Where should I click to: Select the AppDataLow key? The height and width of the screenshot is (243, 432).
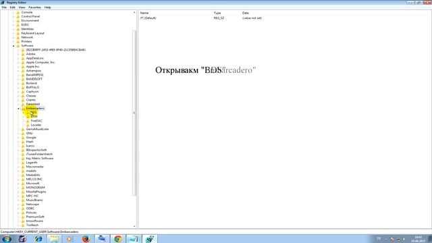[x=34, y=59]
